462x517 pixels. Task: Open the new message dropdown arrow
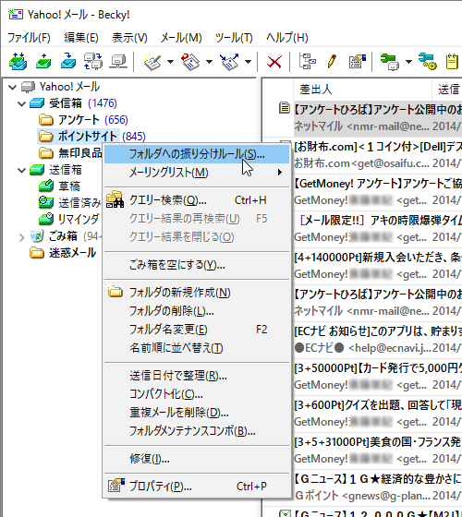pyautogui.click(x=170, y=62)
